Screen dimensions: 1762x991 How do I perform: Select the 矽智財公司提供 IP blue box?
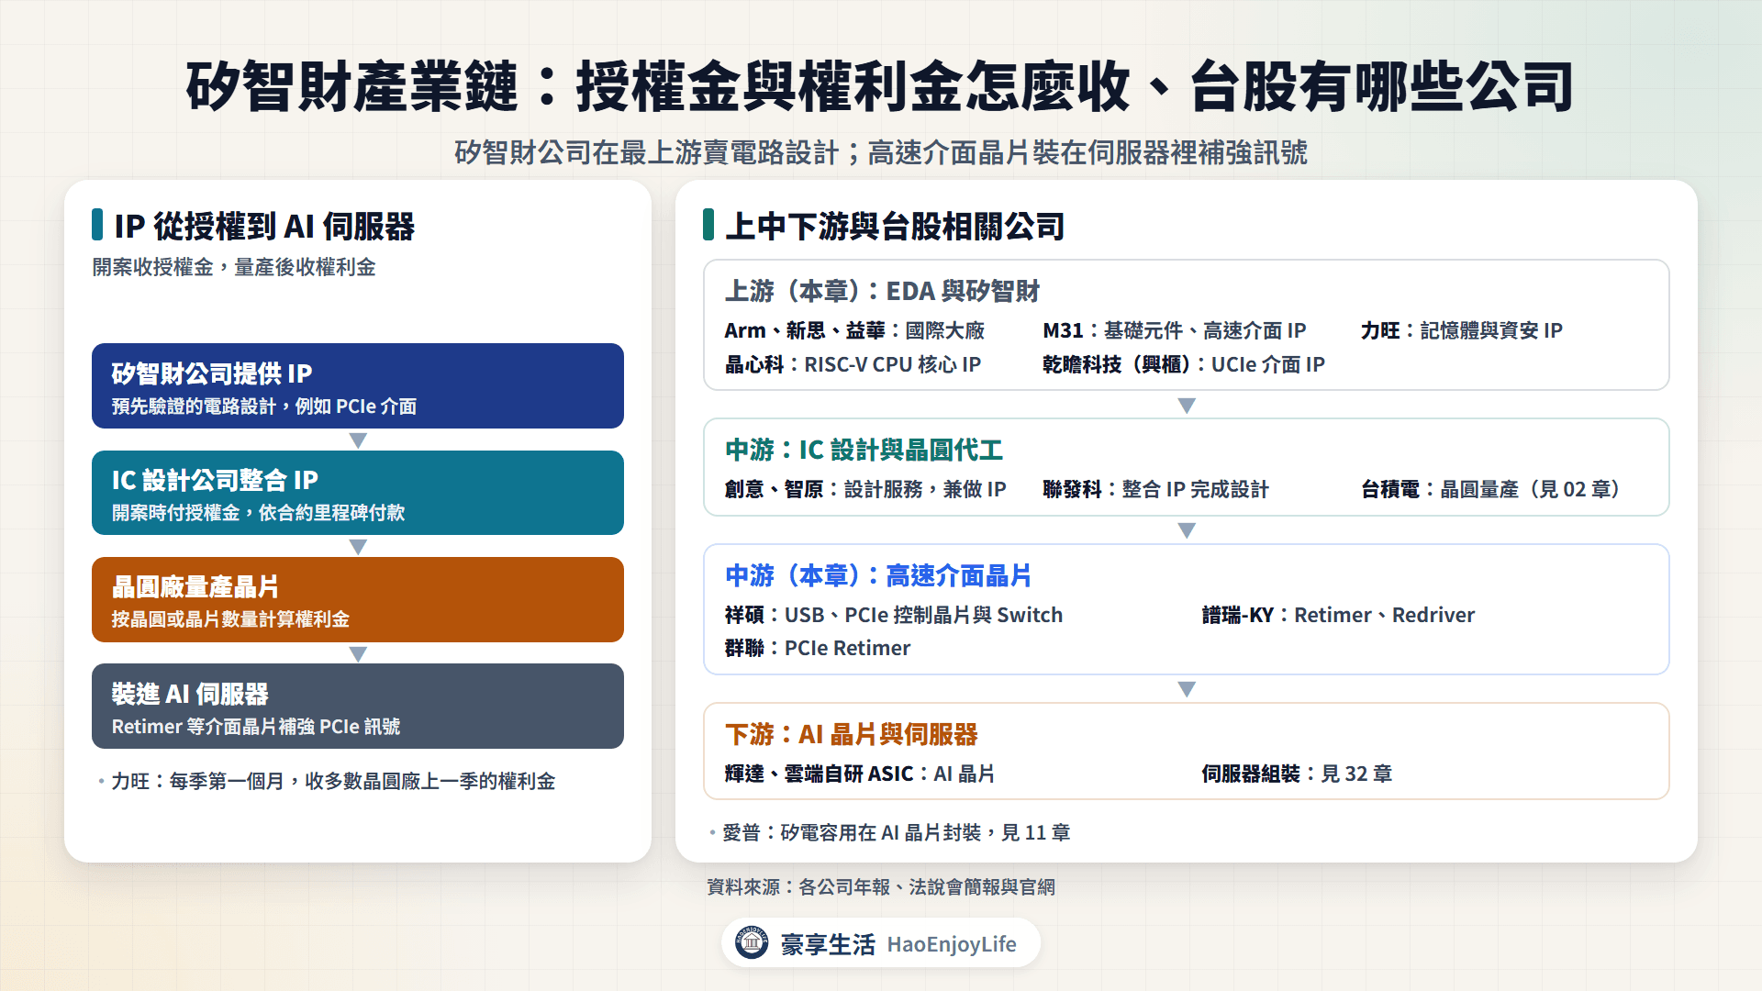pyautogui.click(x=358, y=385)
